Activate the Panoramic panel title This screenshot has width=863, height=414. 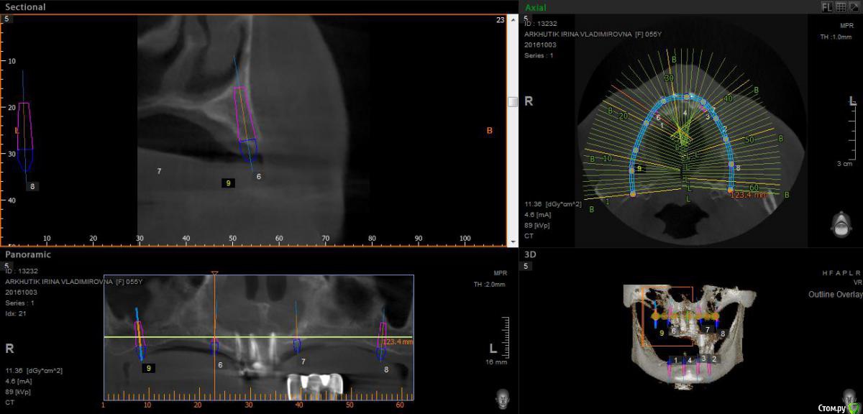point(28,254)
